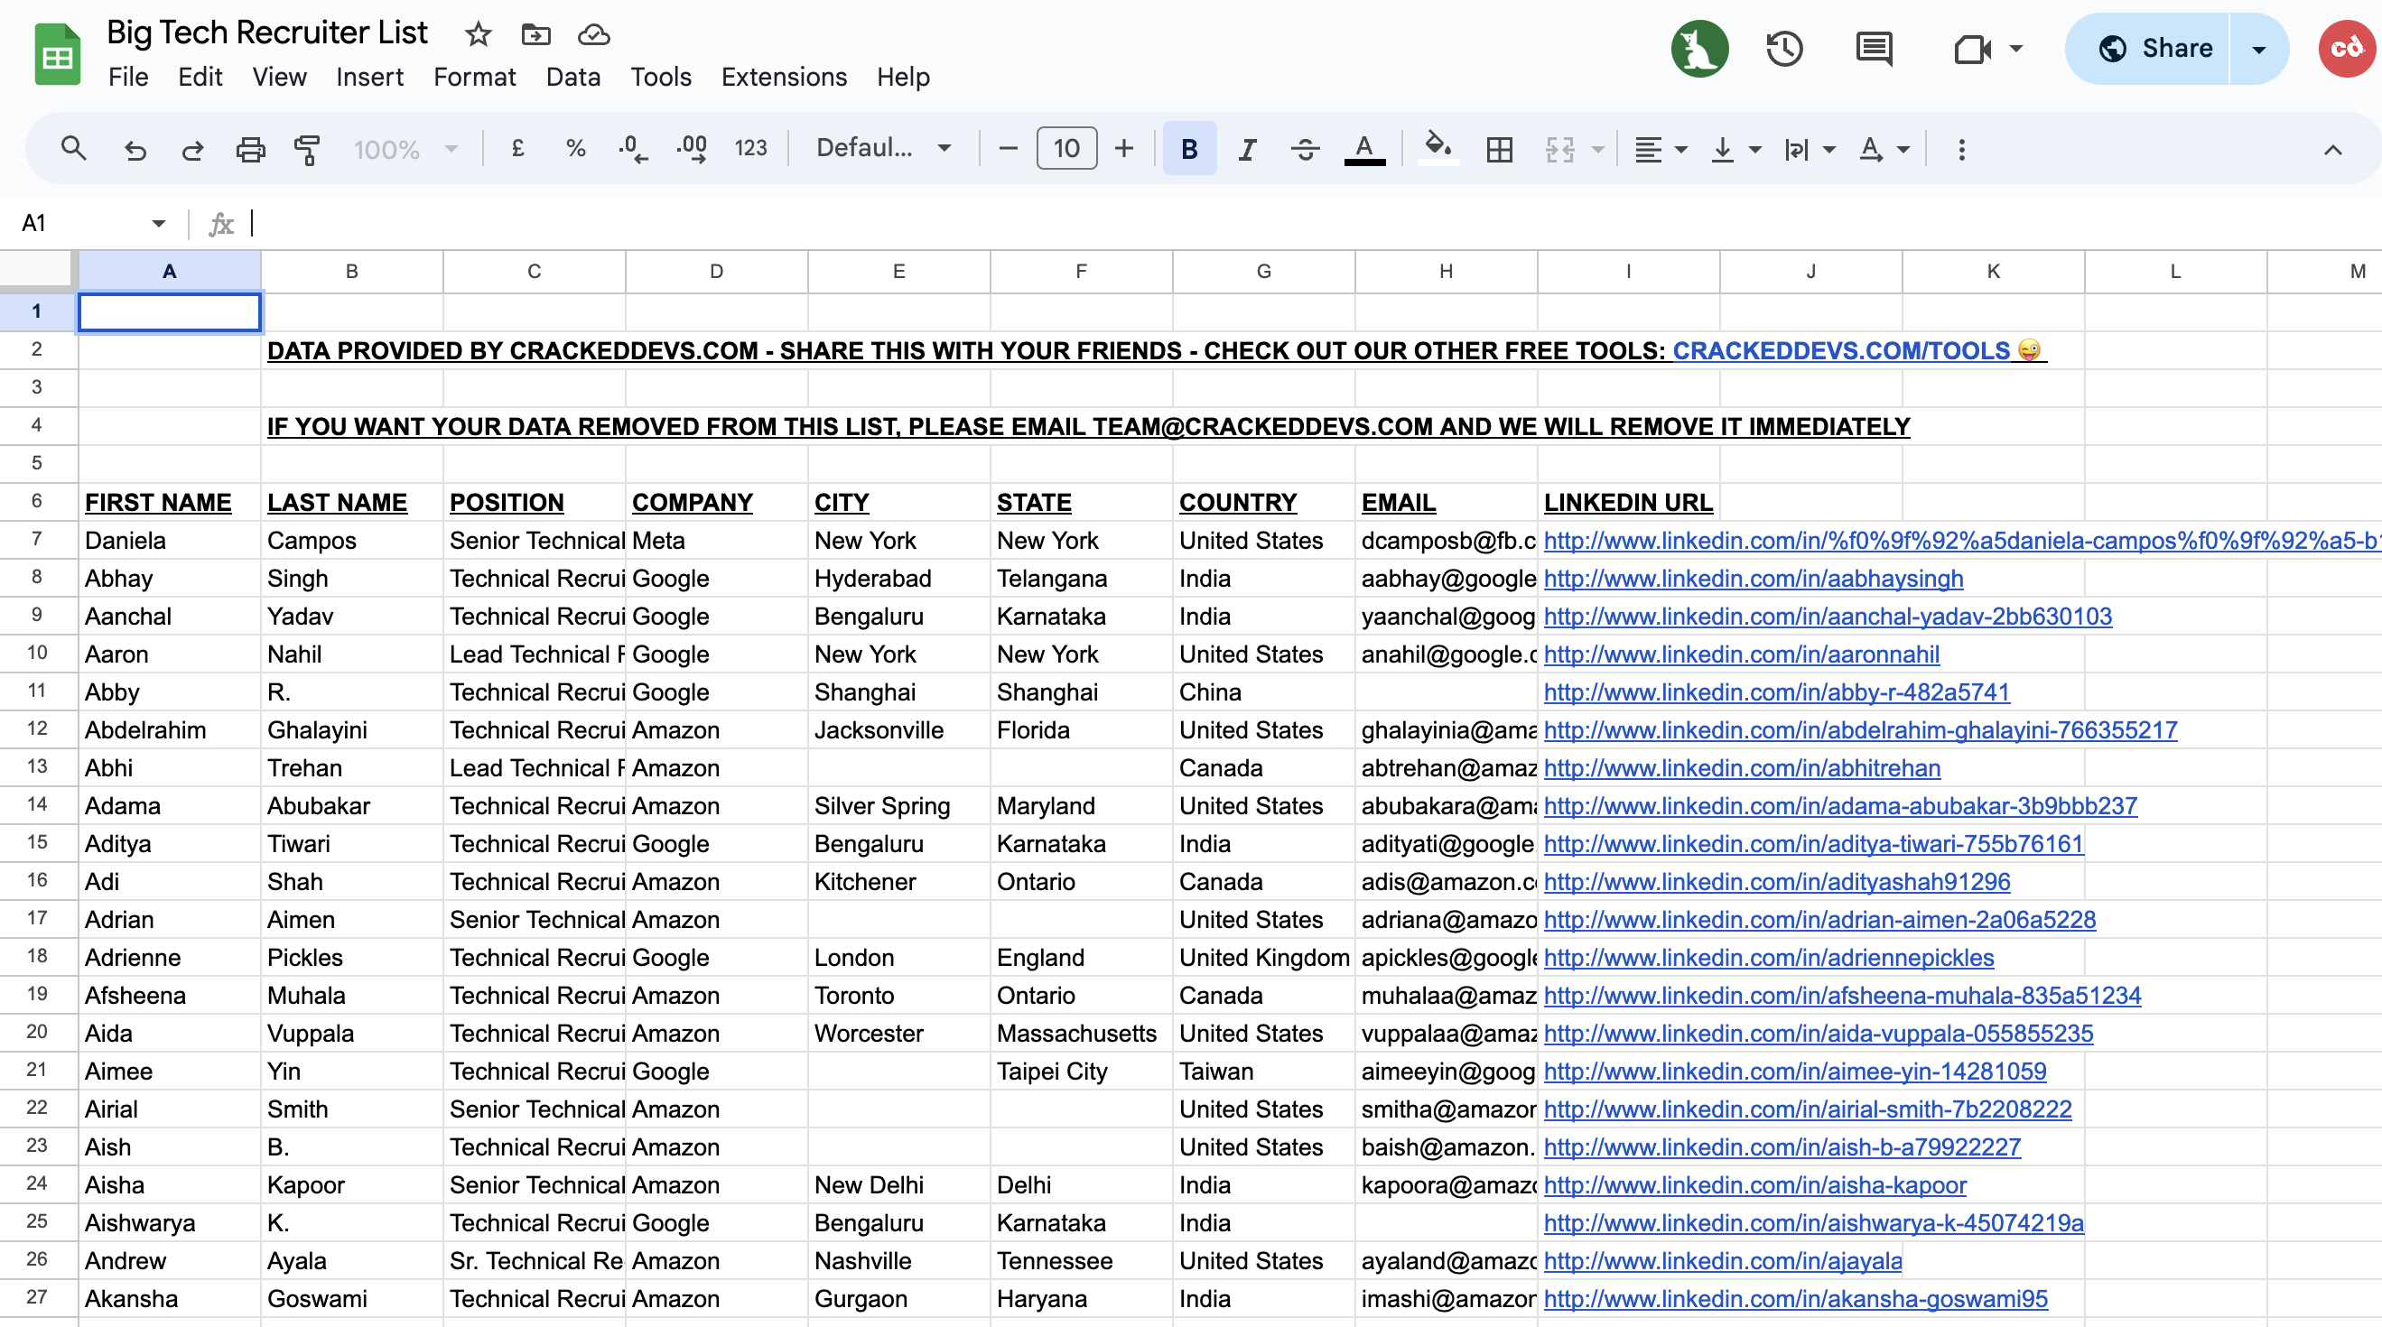Undo the last action
This screenshot has height=1327, width=2382.
[135, 149]
